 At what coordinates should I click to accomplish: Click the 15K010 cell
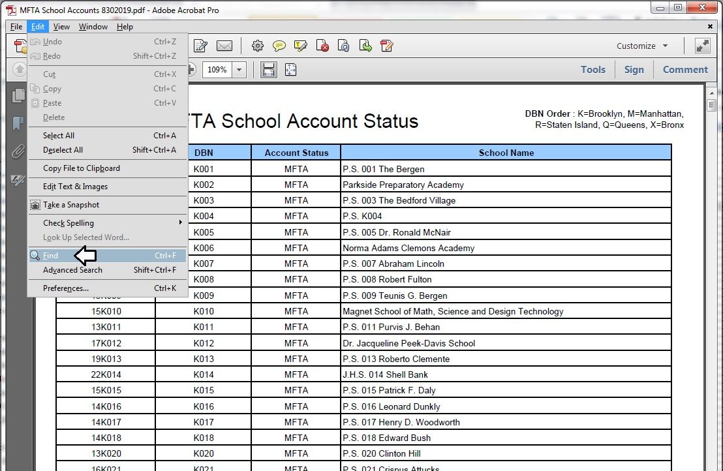click(106, 311)
